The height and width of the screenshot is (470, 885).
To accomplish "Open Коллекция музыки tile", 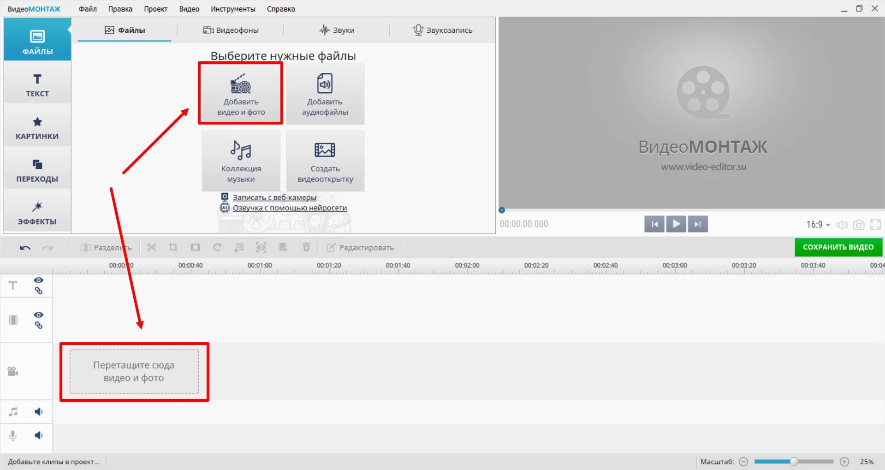I will 241,161.
